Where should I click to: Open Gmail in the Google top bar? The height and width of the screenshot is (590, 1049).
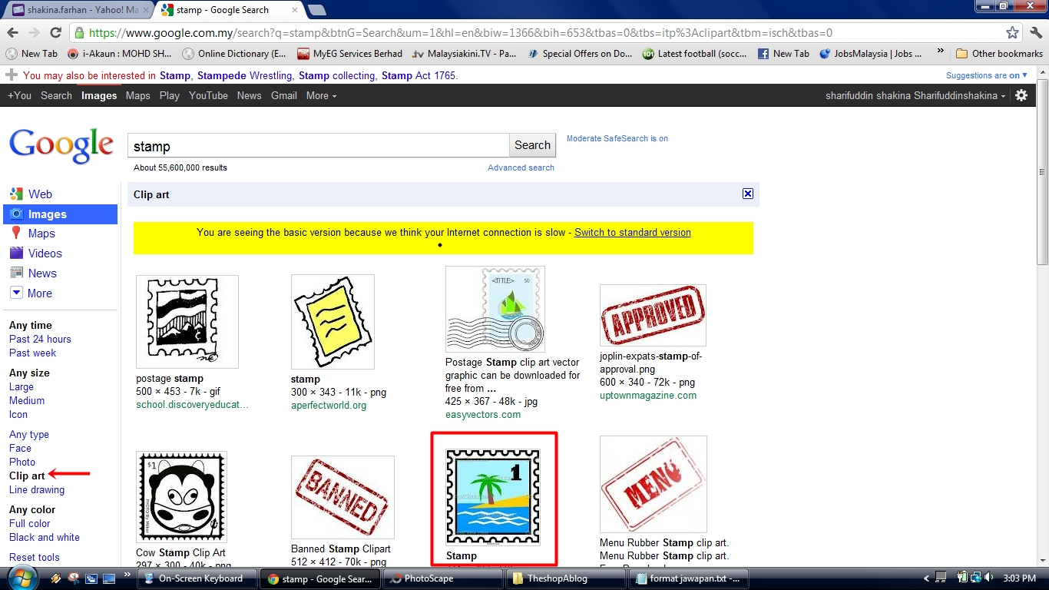[284, 95]
